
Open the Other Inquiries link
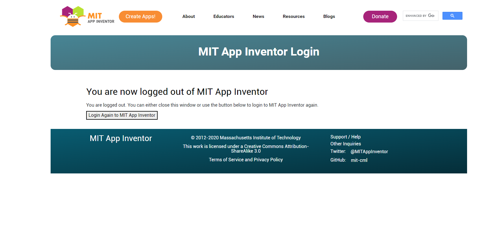(x=345, y=144)
